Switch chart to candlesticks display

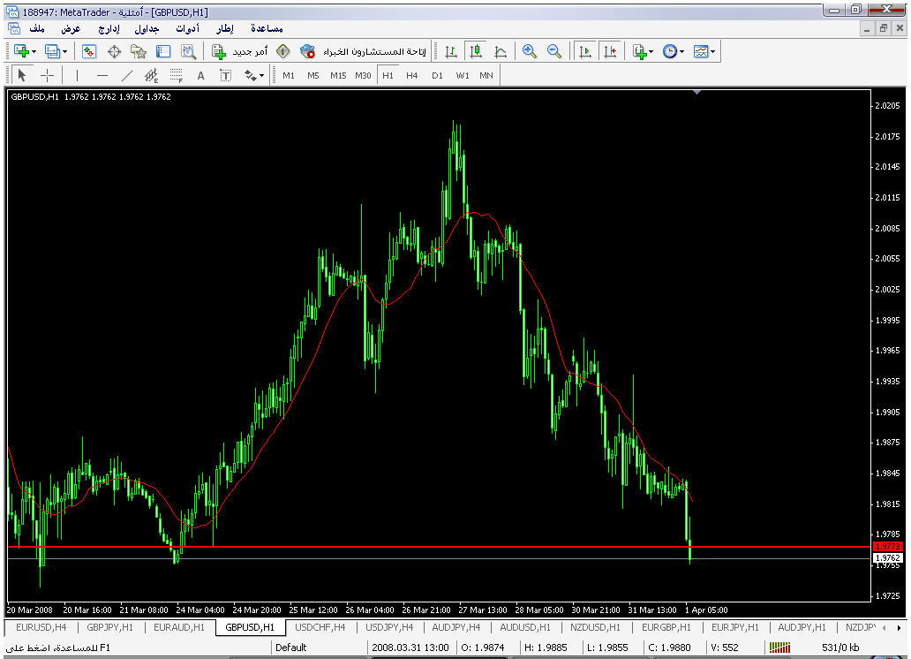click(476, 52)
